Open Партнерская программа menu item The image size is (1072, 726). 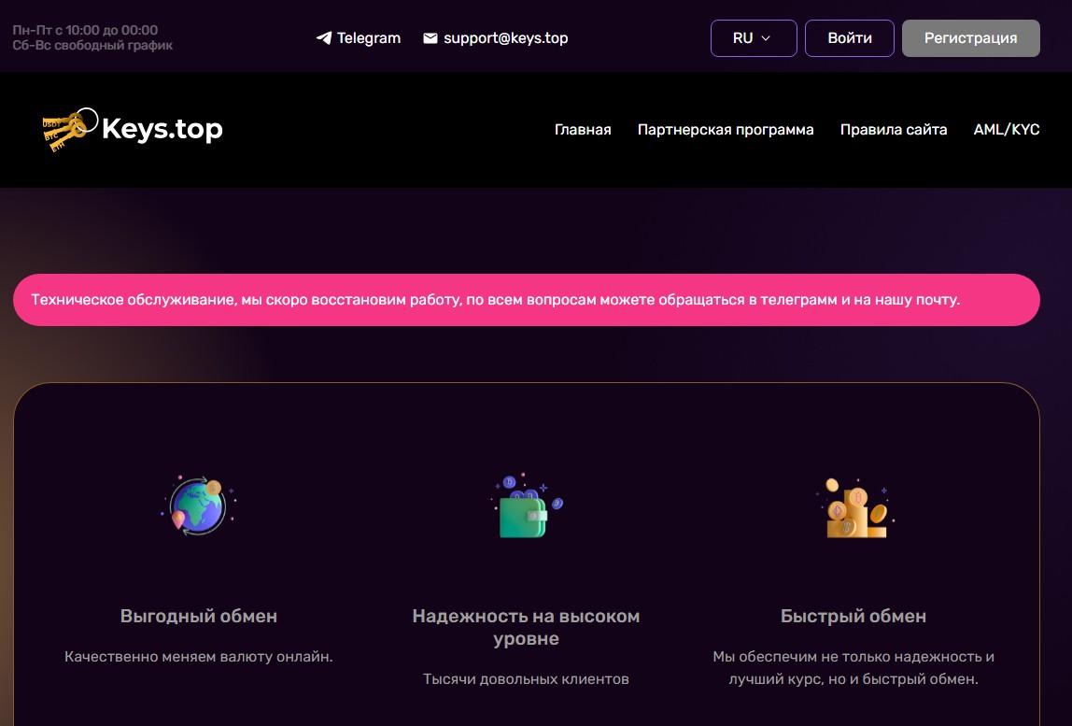point(726,129)
